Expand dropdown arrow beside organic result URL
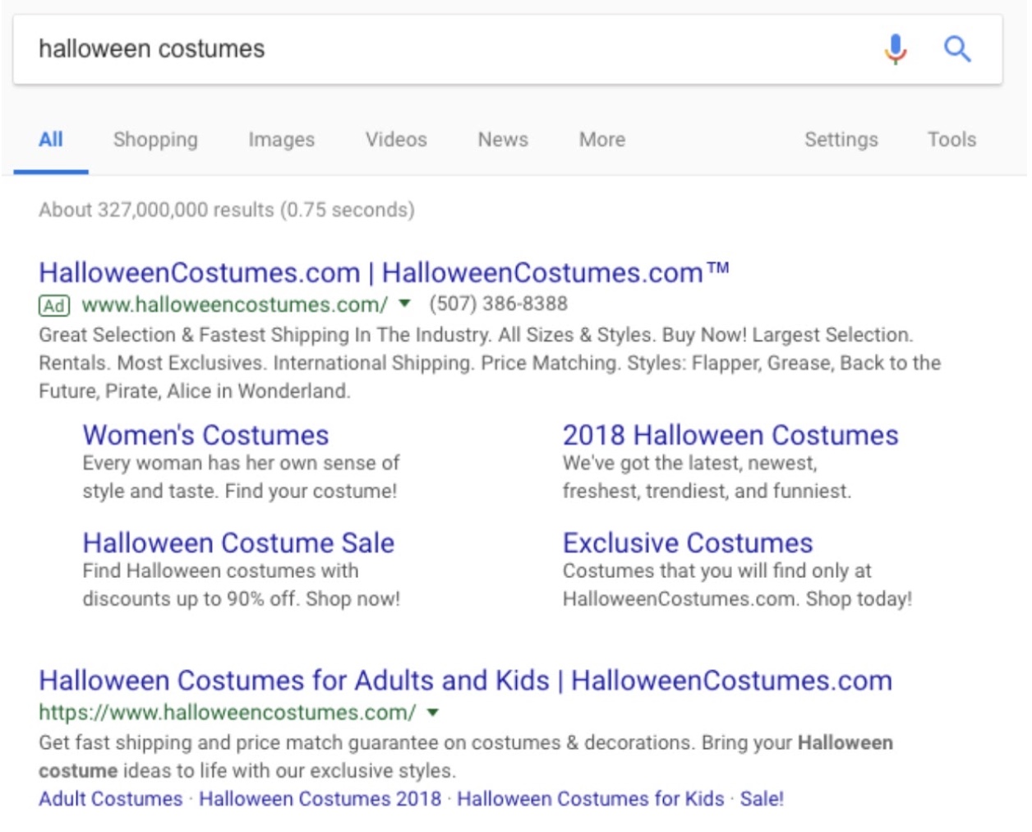This screenshot has width=1032, height=832. 433,713
